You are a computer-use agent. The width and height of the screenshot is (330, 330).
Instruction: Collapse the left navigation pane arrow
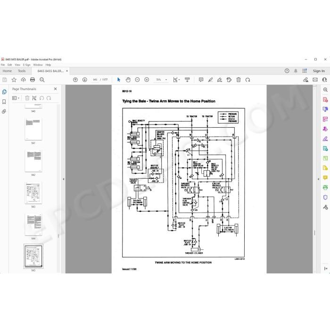(x=63, y=179)
